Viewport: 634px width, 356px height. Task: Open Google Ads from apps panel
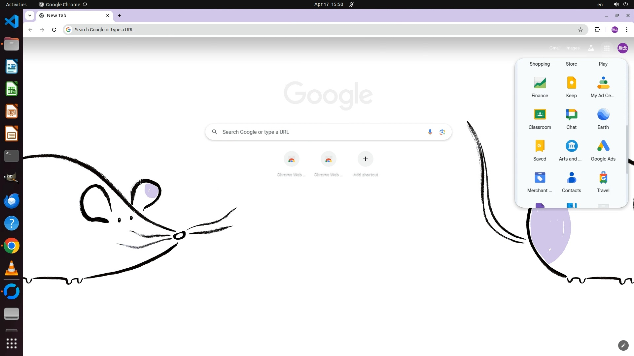coord(603,150)
